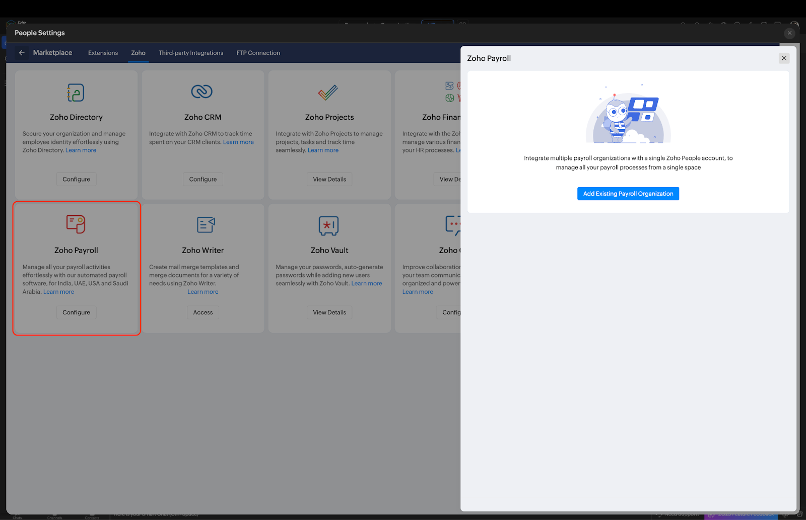Click the Marketplace heading

pyautogui.click(x=52, y=53)
